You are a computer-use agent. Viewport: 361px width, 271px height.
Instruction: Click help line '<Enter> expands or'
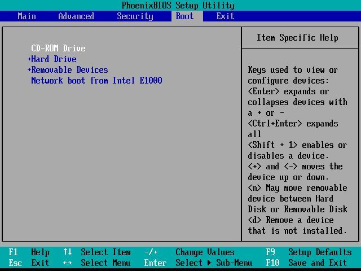[x=288, y=91]
